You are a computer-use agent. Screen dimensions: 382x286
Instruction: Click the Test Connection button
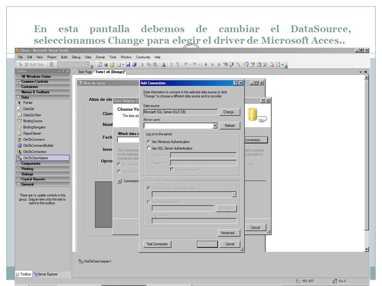click(x=157, y=244)
